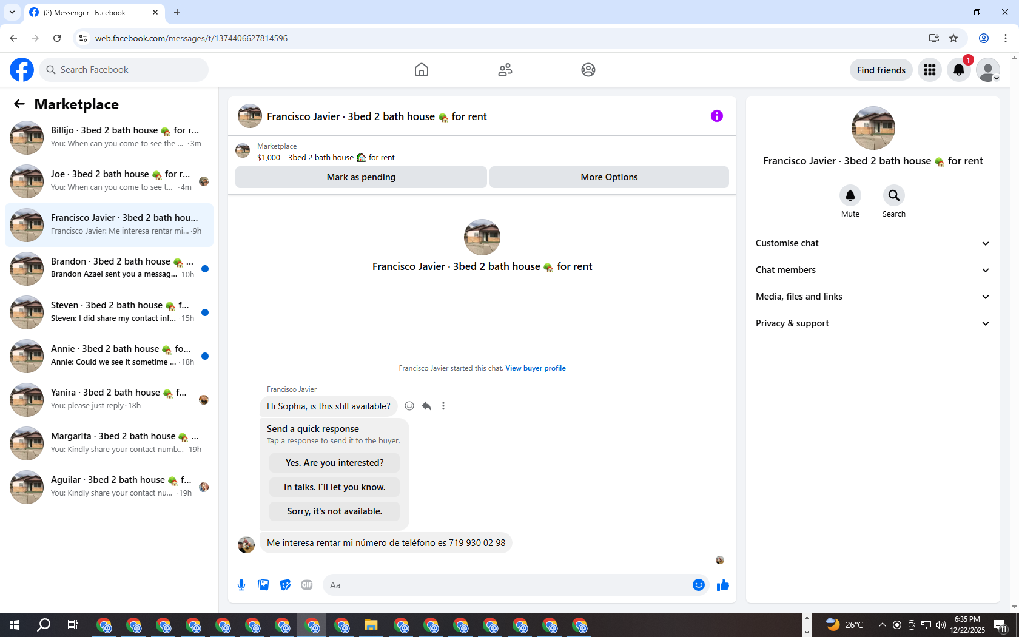The height and width of the screenshot is (637, 1019).
Task: Expand the Privacy & support section
Action: pyautogui.click(x=873, y=323)
